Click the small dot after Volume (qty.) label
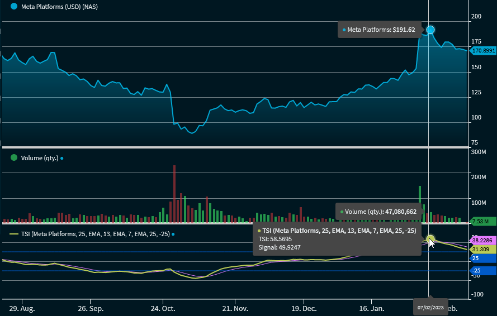 (61, 158)
